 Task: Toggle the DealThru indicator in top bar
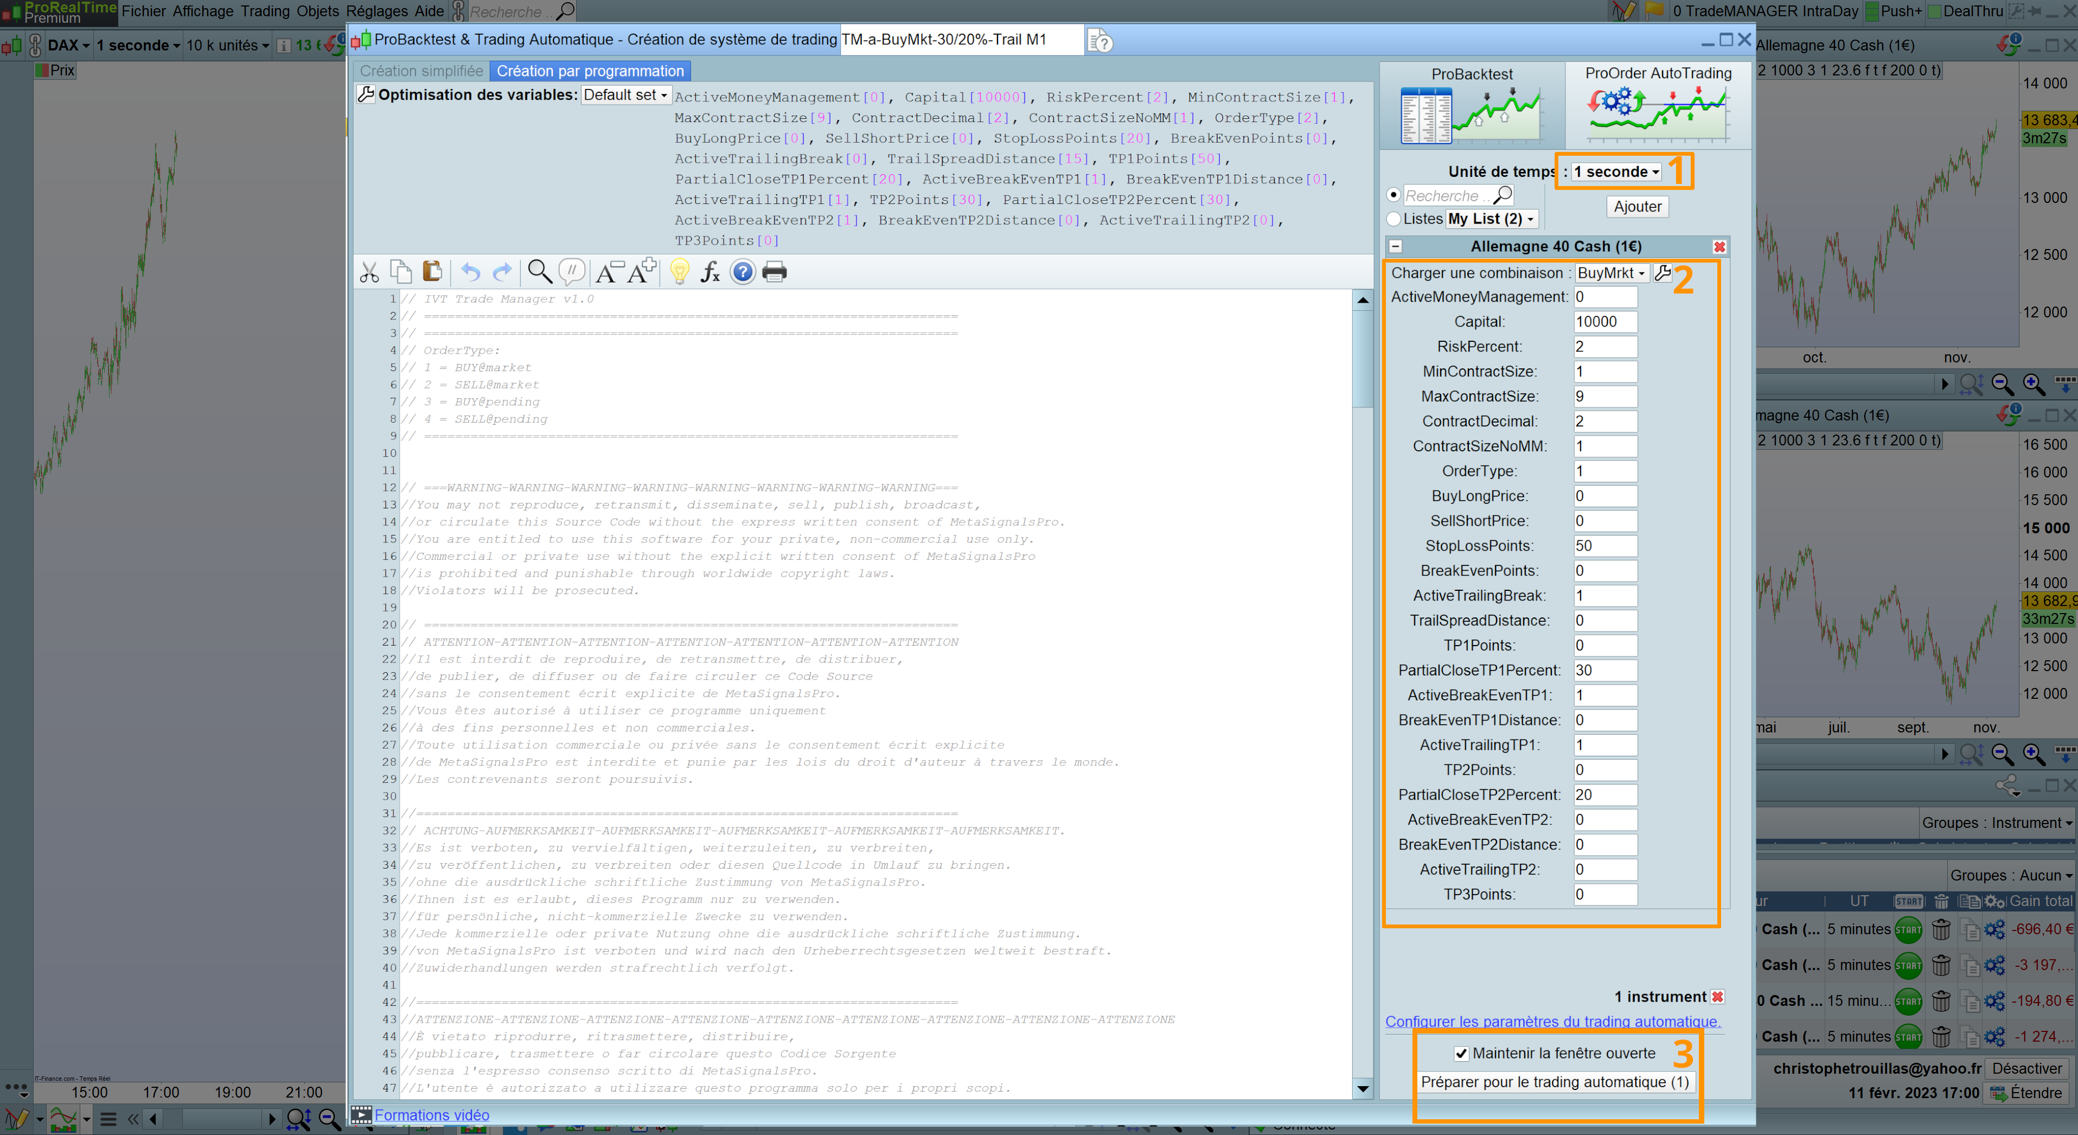(x=1965, y=10)
